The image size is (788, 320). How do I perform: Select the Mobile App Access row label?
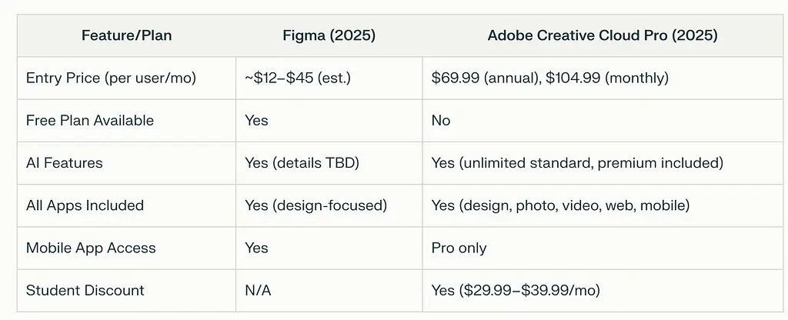pyautogui.click(x=91, y=248)
